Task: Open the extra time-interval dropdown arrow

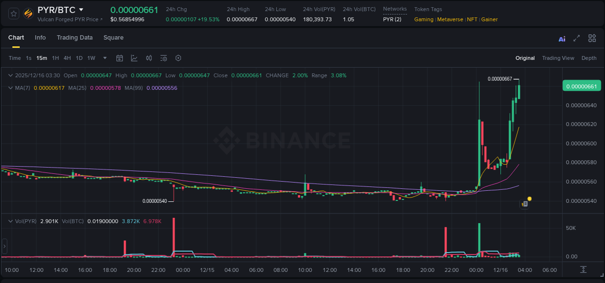Action: point(105,58)
